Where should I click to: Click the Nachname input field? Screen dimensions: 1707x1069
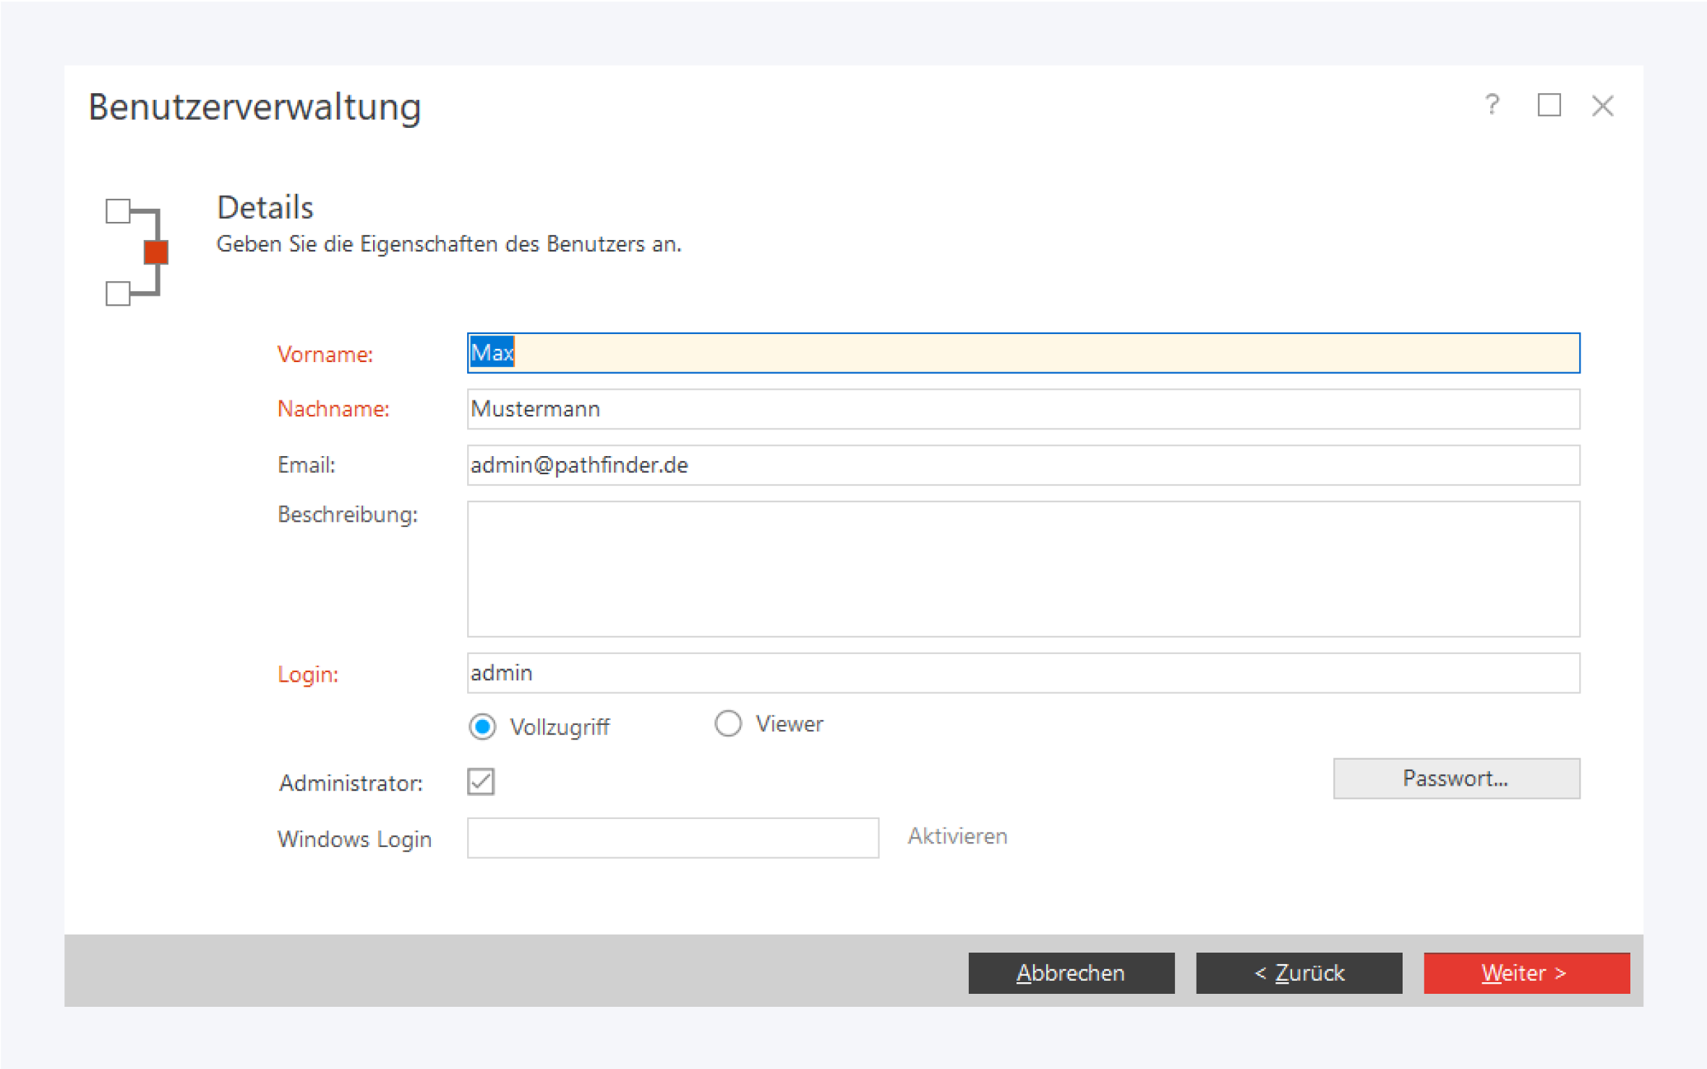click(x=1023, y=409)
